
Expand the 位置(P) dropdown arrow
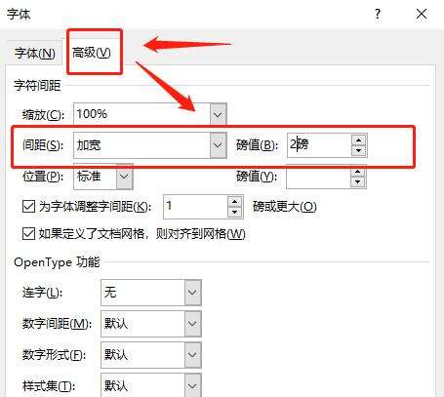click(124, 177)
